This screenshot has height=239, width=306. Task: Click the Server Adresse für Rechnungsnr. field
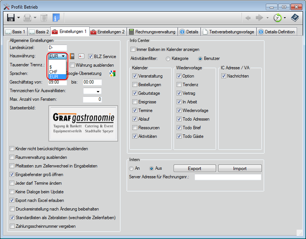[228, 177]
